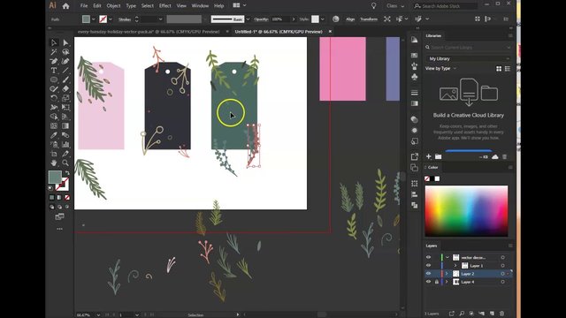Hide the vector decor layer via its eye icon
This screenshot has height=318, width=566.
pos(428,257)
